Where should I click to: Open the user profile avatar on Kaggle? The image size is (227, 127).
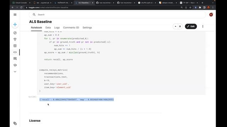(x=211, y=14)
